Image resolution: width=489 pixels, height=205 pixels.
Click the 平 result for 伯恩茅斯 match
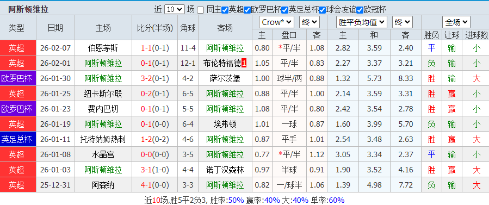coord(431,48)
